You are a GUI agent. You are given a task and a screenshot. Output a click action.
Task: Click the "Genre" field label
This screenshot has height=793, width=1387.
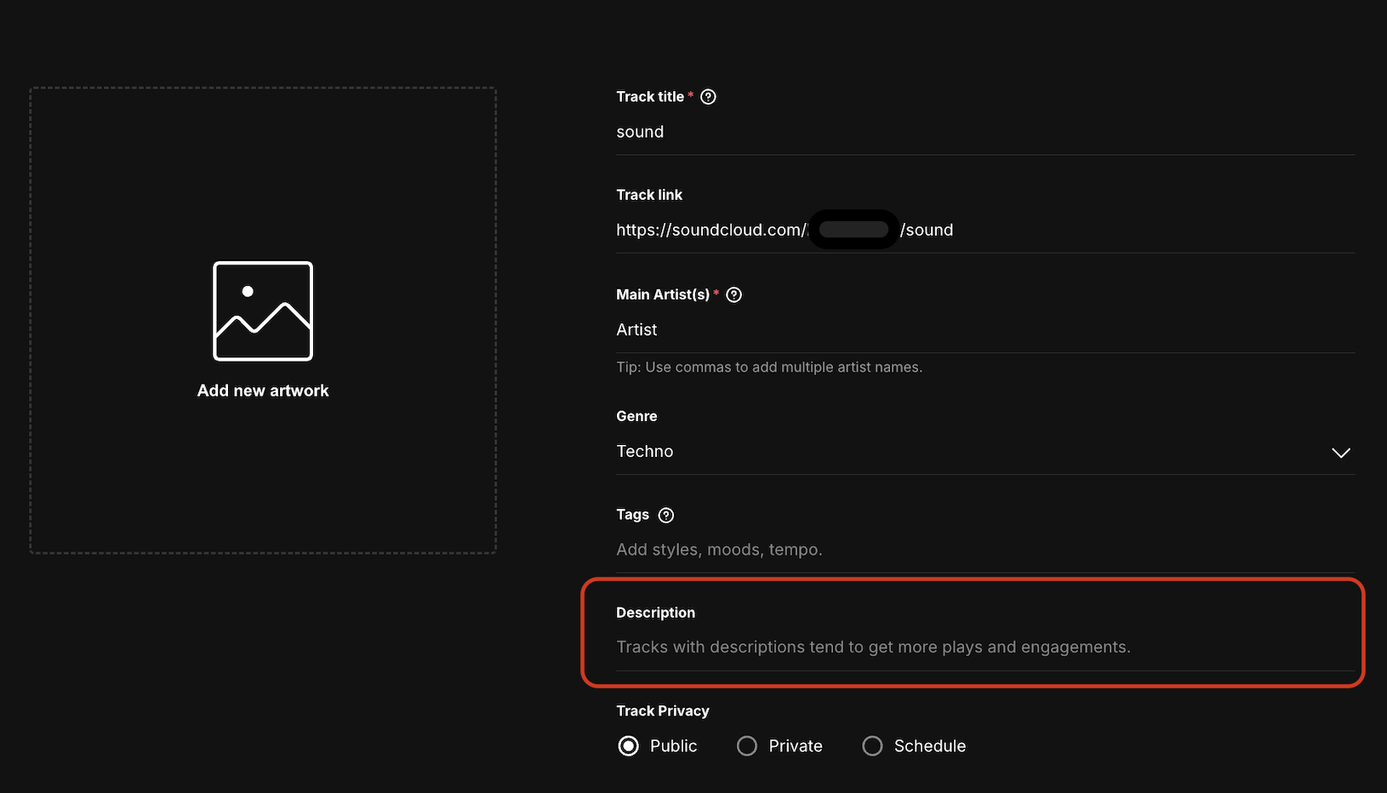(x=636, y=416)
